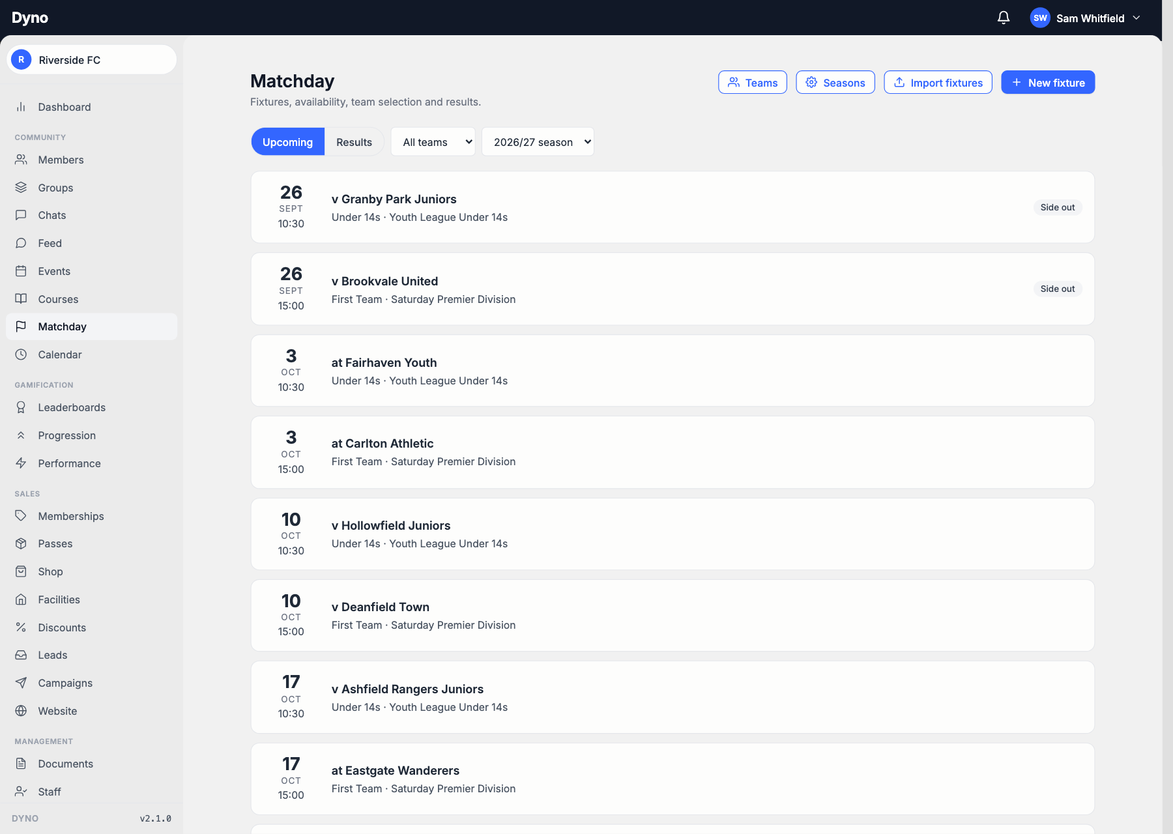Screen dimensions: 1173x834
Task: Click the Groups layers icon
Action: (x=21, y=188)
